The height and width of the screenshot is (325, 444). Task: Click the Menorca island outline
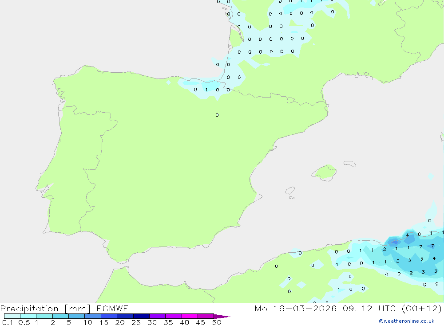point(350,164)
